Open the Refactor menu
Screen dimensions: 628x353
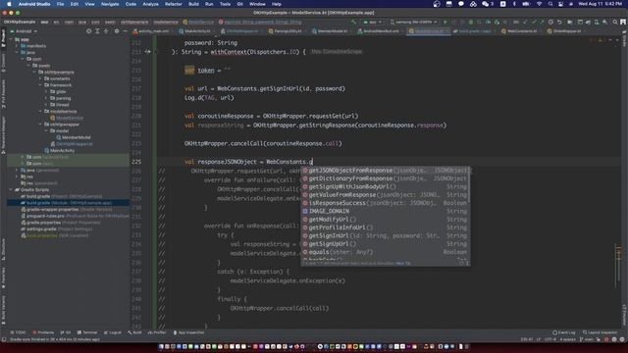click(x=174, y=4)
